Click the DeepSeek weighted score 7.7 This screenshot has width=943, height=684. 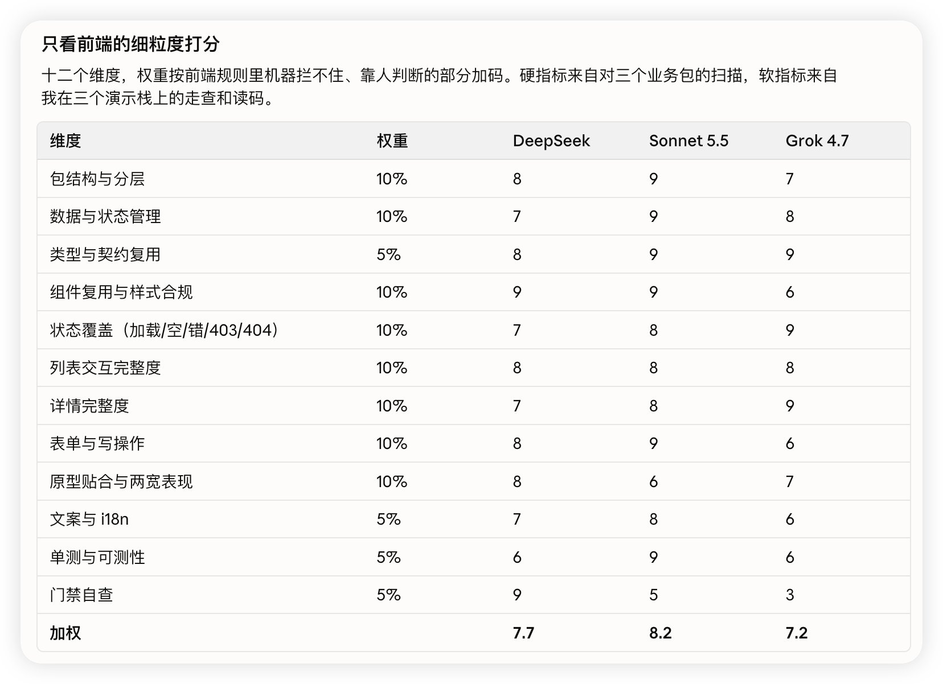(523, 633)
